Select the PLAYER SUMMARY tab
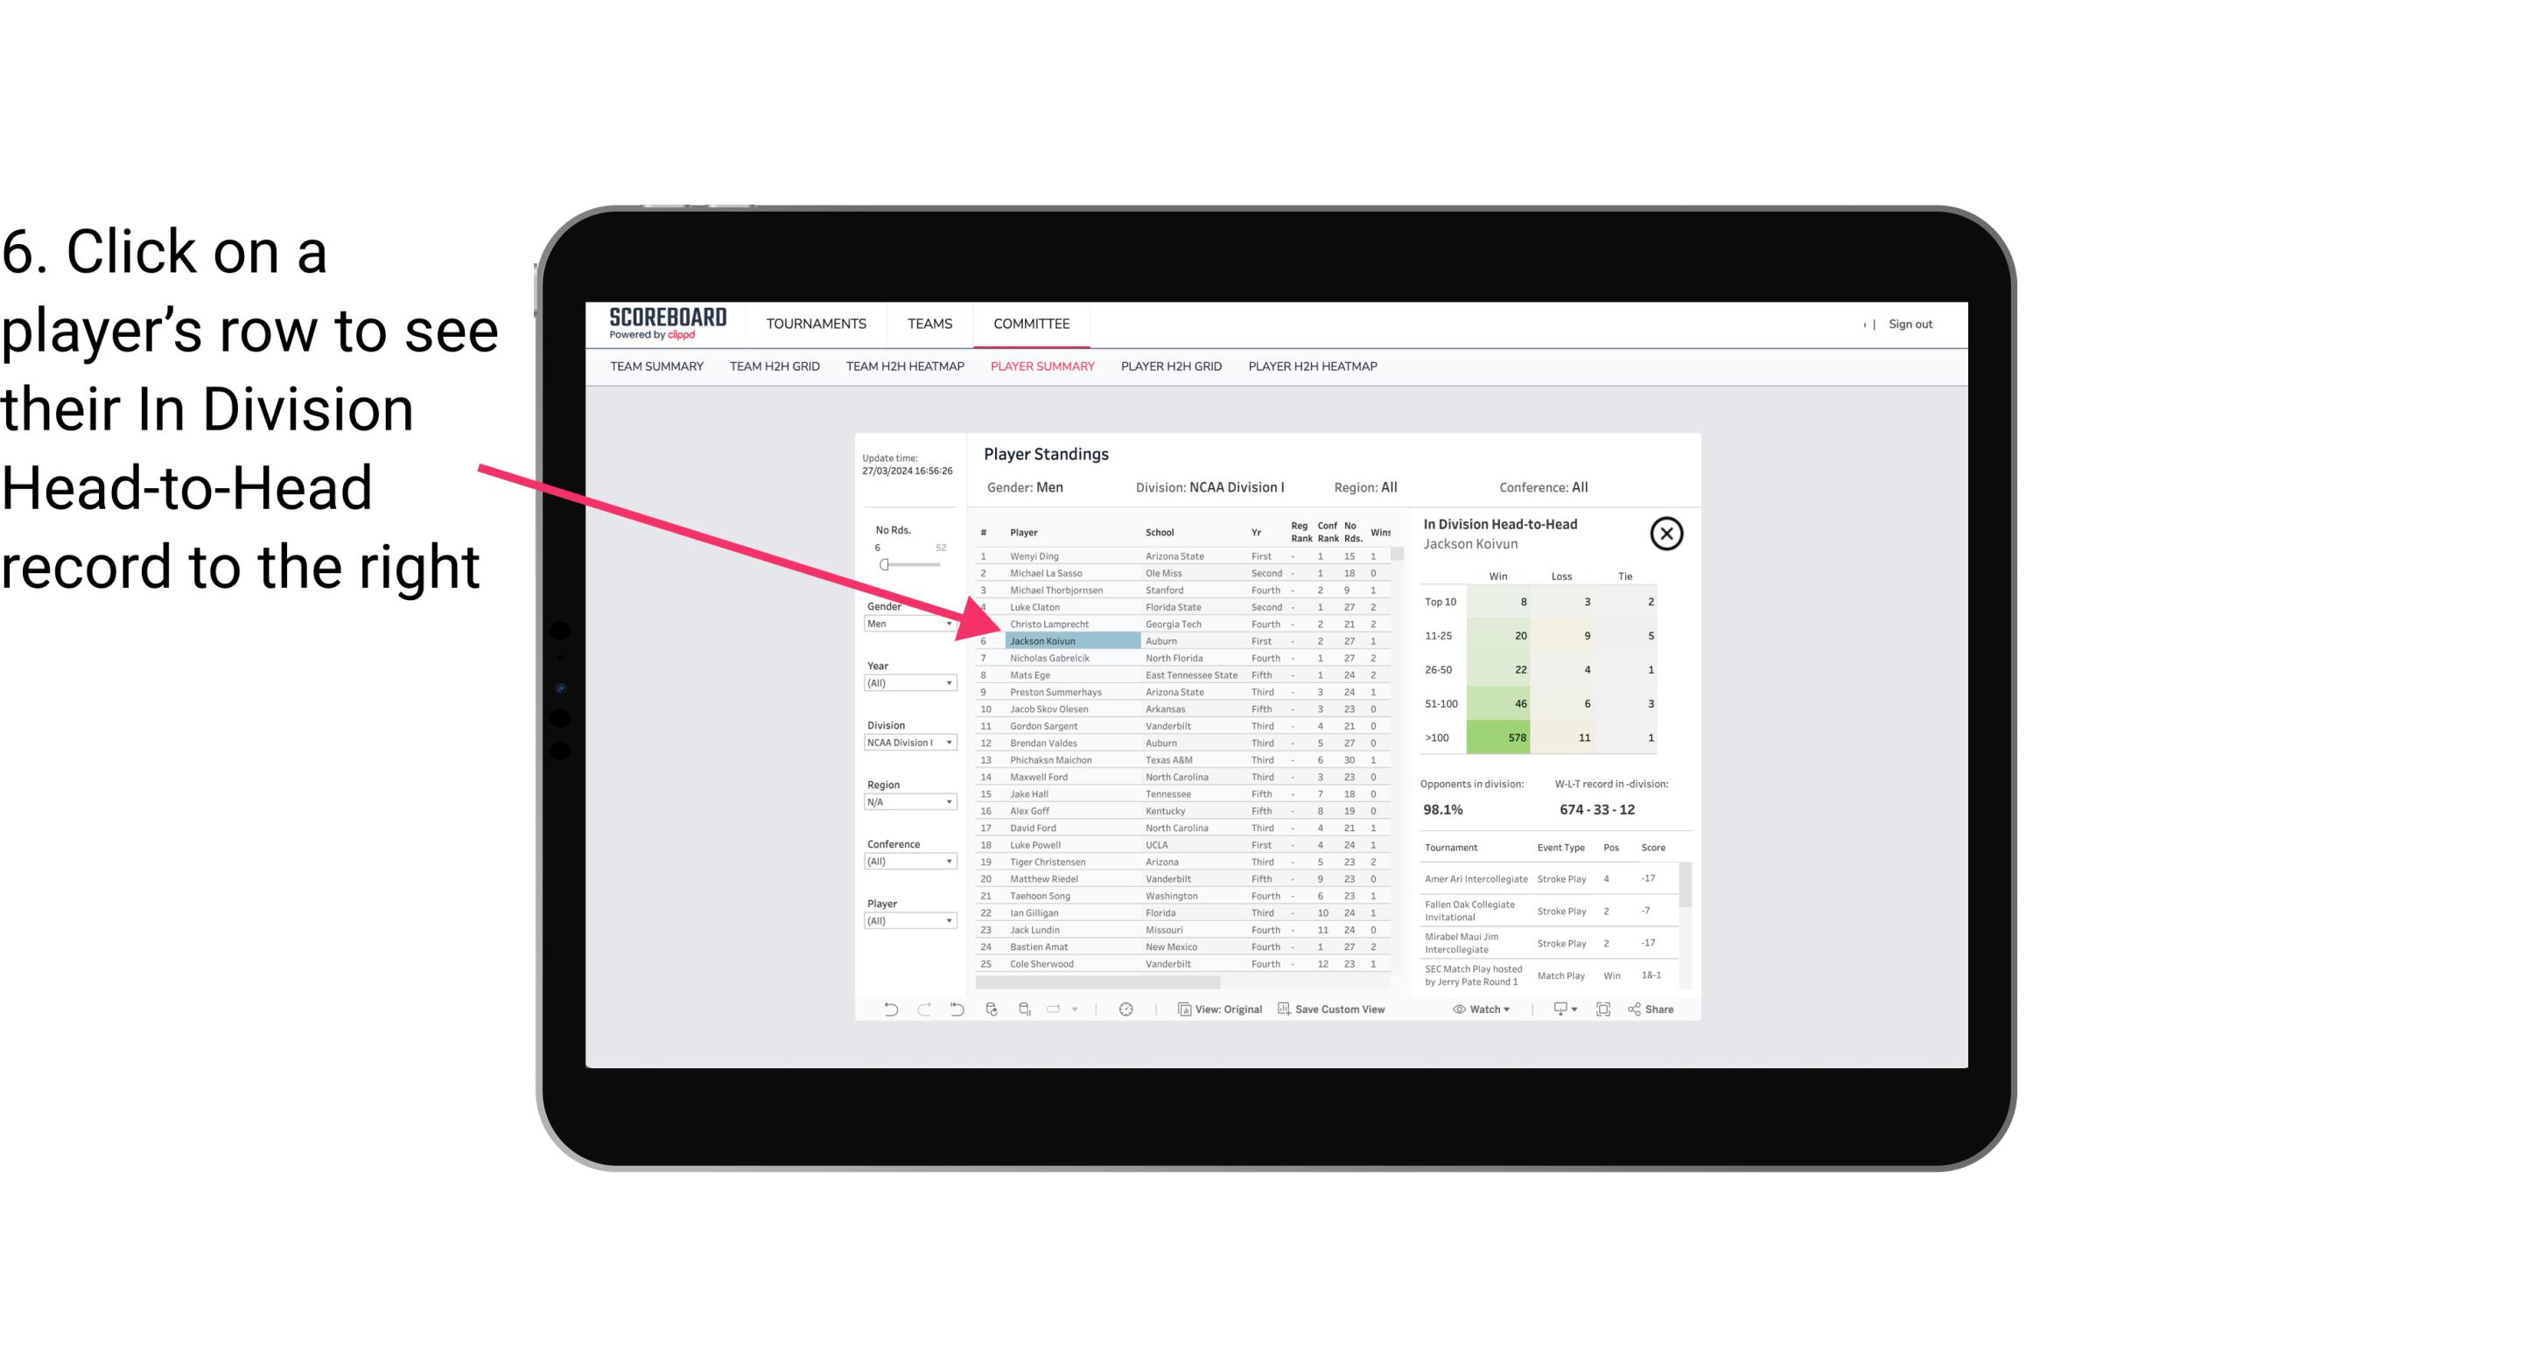2545x1369 pixels. click(1041, 366)
